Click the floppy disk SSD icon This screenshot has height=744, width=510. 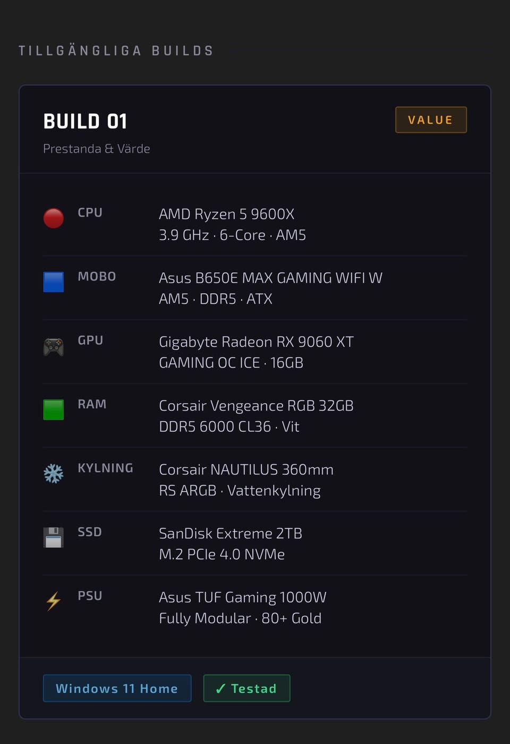click(54, 537)
